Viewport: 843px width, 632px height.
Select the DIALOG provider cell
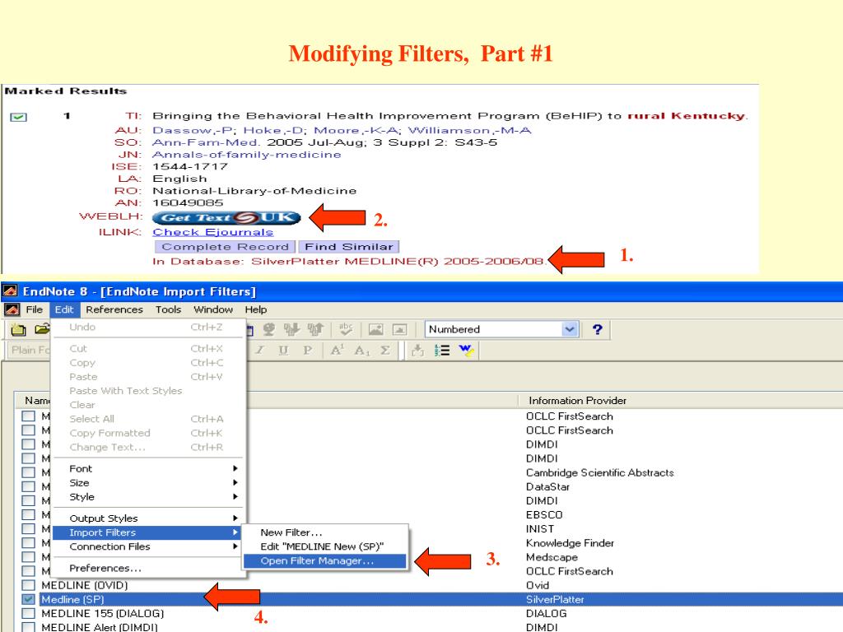[x=547, y=613]
